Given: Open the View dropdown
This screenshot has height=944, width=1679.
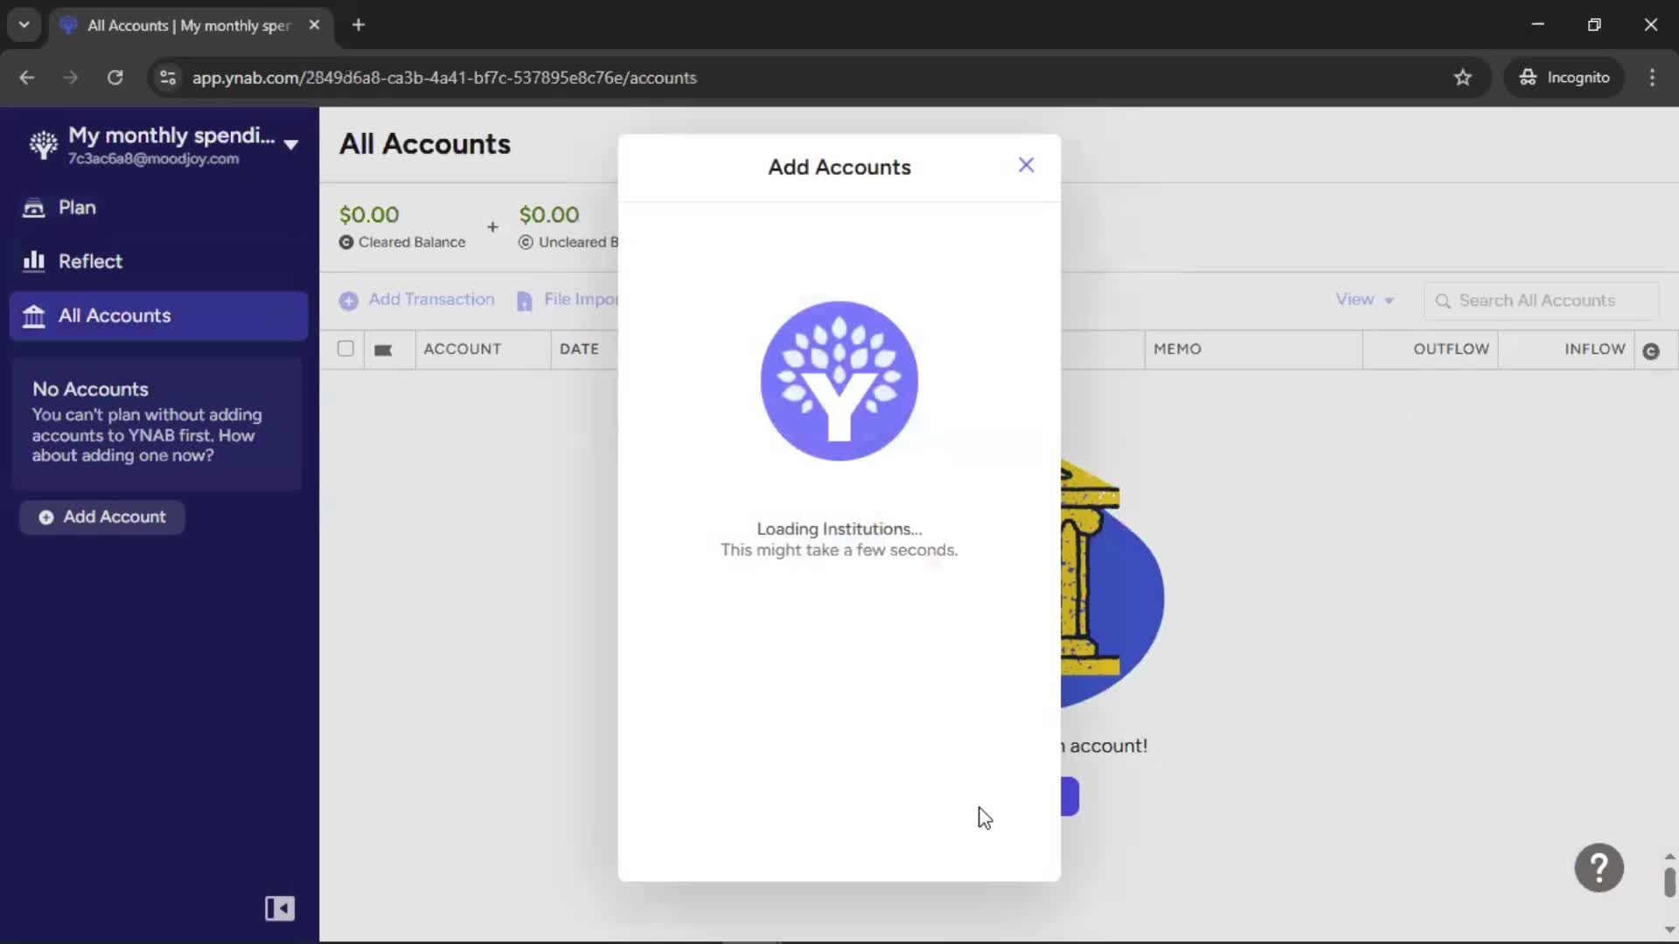Looking at the screenshot, I should [1364, 300].
